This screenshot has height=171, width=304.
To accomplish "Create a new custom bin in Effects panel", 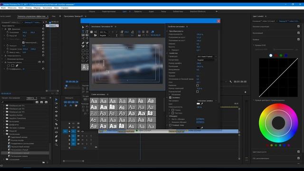I will [x=44, y=162].
